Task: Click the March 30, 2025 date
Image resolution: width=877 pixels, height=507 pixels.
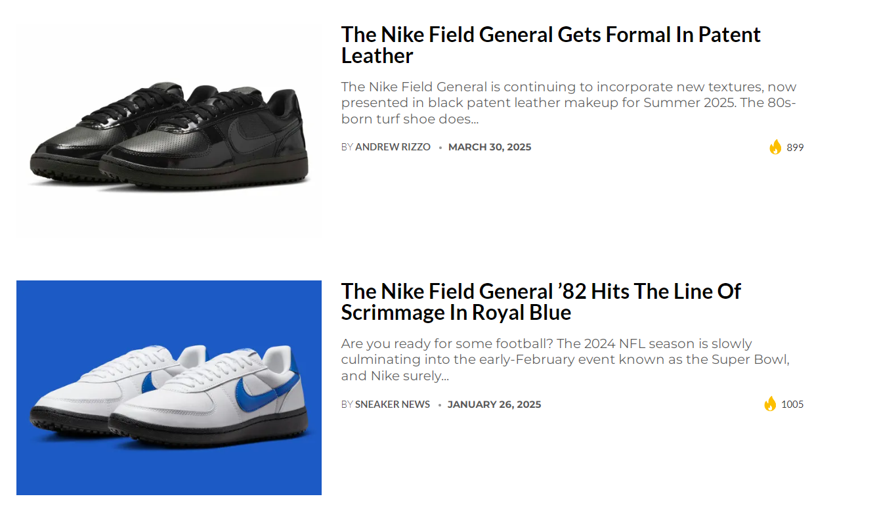Action: [490, 147]
